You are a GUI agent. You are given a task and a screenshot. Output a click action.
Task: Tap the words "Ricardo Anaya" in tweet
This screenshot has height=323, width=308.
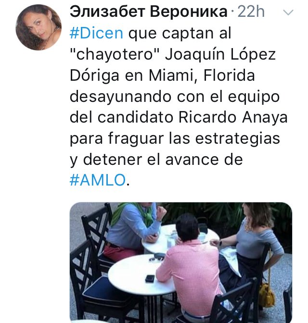(x=233, y=118)
